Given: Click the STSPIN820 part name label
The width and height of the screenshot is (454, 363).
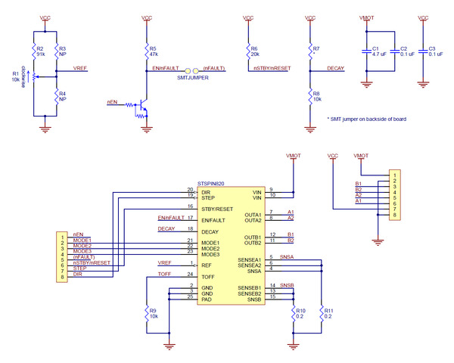Looking at the screenshot, I should 211,184.
